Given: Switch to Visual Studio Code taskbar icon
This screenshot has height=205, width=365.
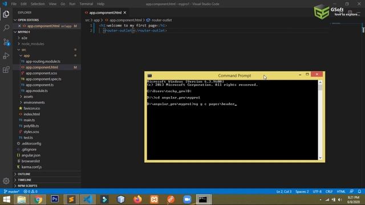Looking at the screenshot, I should (x=88, y=199).
